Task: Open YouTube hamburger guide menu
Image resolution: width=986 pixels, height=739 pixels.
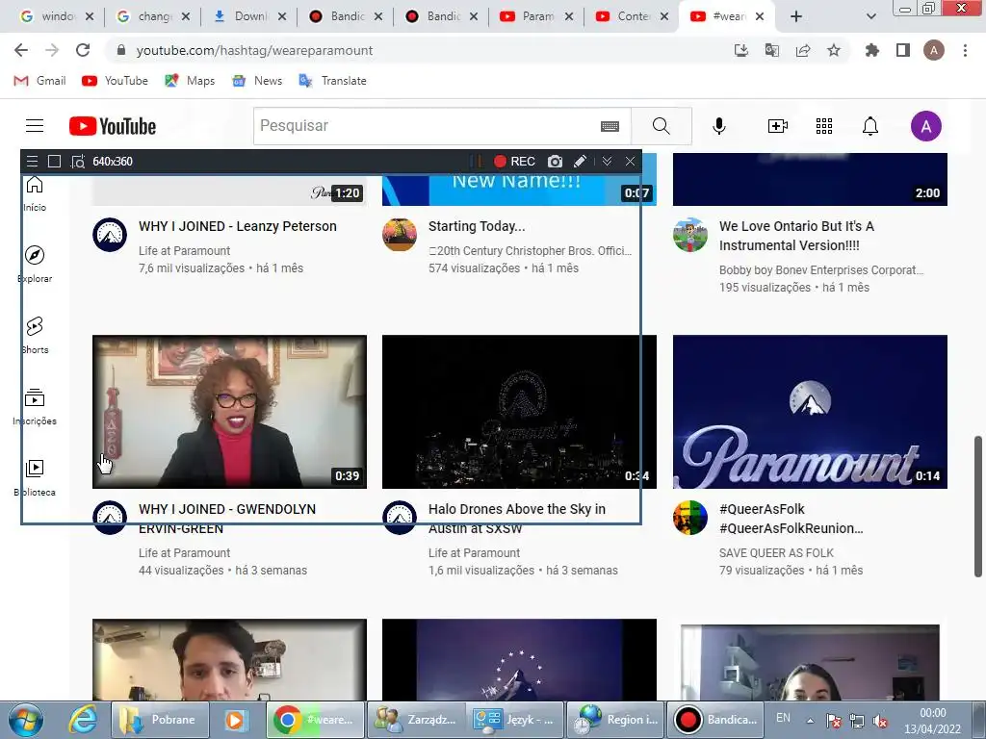Action: coord(35,126)
